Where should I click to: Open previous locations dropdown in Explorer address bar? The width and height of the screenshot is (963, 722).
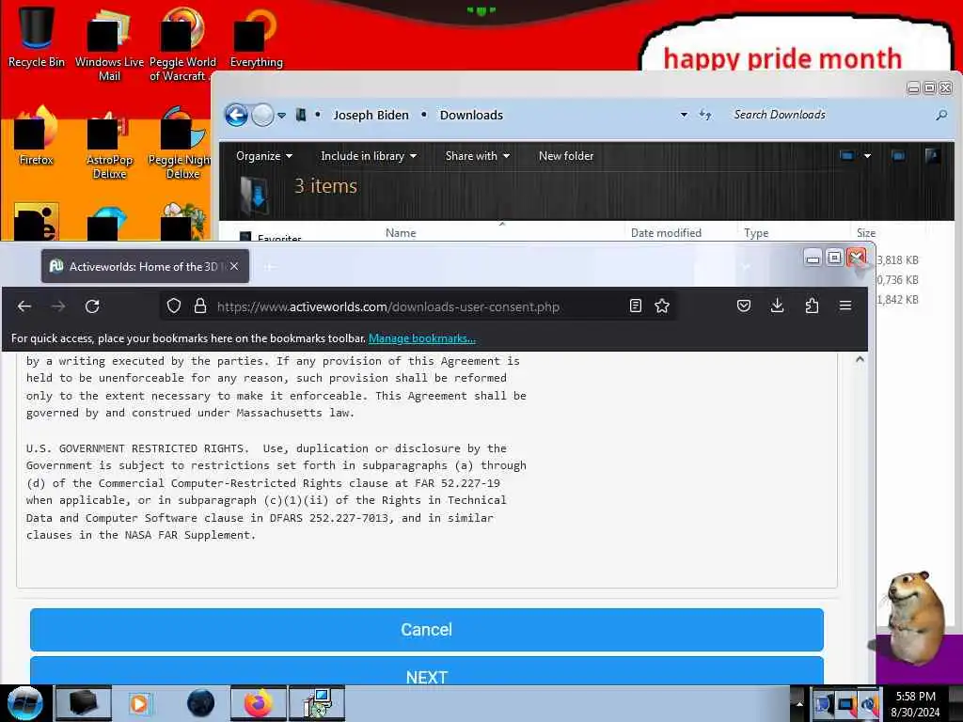click(x=684, y=115)
